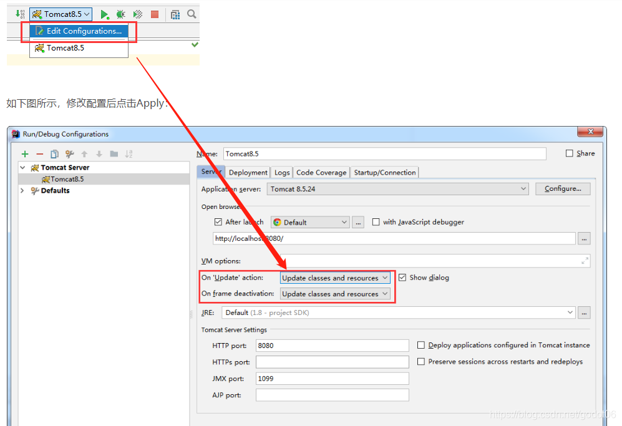Image resolution: width=622 pixels, height=426 pixels.
Task: Open the On frame deactivation dropdown
Action: click(x=335, y=294)
